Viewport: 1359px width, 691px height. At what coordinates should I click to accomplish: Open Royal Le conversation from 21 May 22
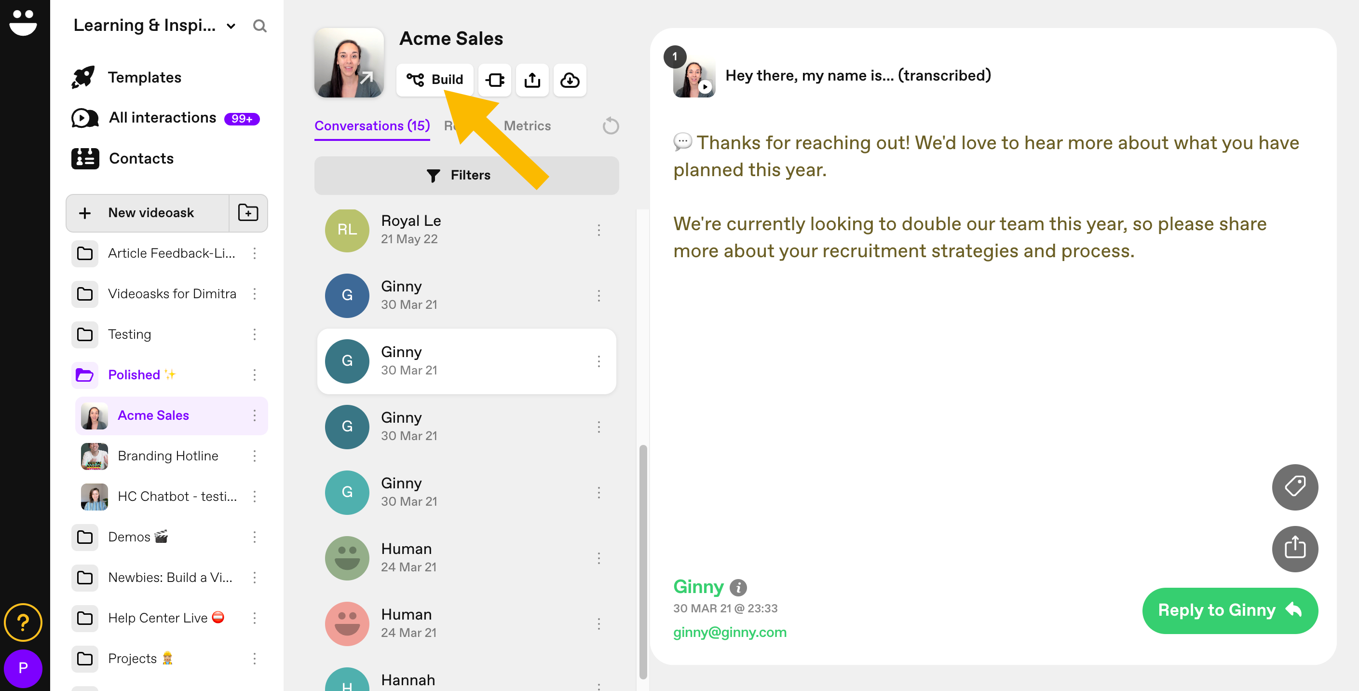click(x=466, y=230)
